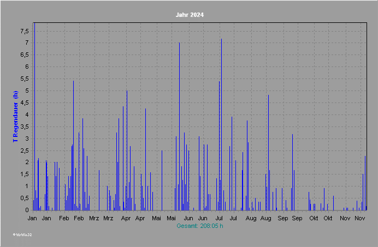This screenshot has height=247, width=378.
Task: Click the "Jahr 2024" chart title
Action: (190, 15)
